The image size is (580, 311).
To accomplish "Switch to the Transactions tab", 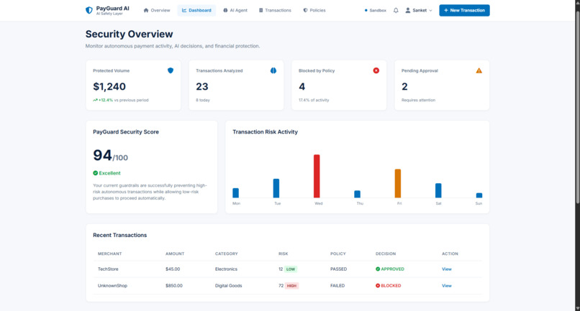I will tap(275, 10).
